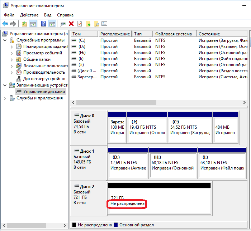
Task: Sort by Файловая система column header
Action: [175, 34]
